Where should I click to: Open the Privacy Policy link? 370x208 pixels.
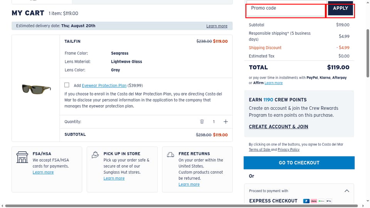coord(289,149)
